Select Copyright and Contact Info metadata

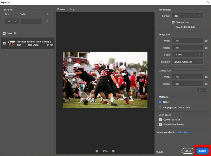point(160,107)
